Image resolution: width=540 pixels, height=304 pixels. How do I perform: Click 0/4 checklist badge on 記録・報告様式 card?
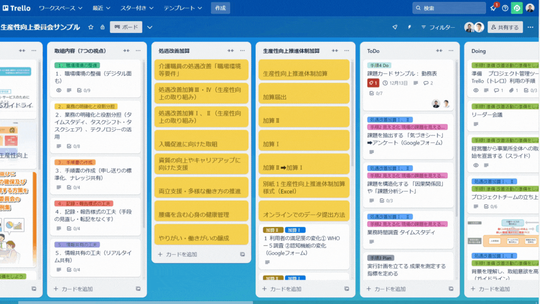click(x=73, y=228)
